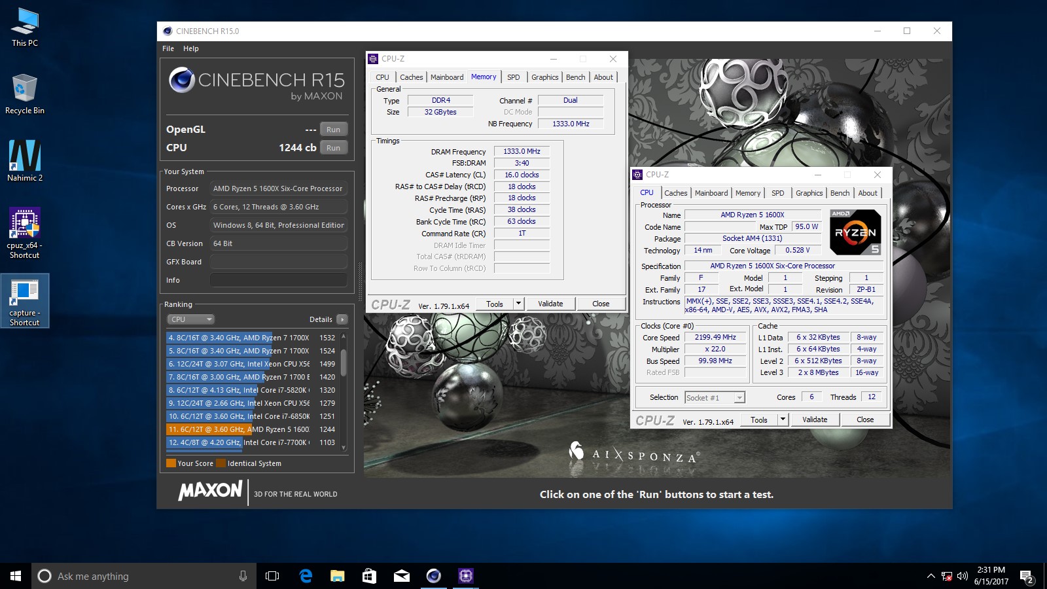The image size is (1047, 589).
Task: Expand Tools dropdown arrow in CPU window
Action: 783,419
